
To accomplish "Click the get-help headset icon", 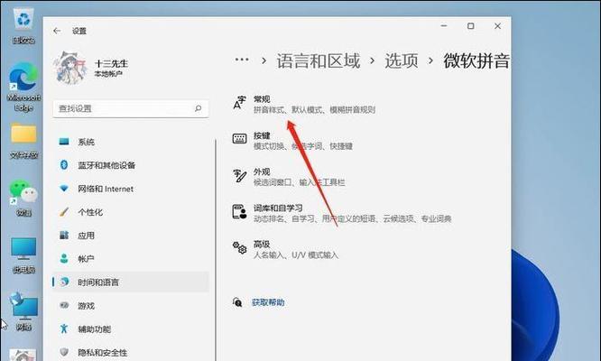I will click(x=237, y=302).
